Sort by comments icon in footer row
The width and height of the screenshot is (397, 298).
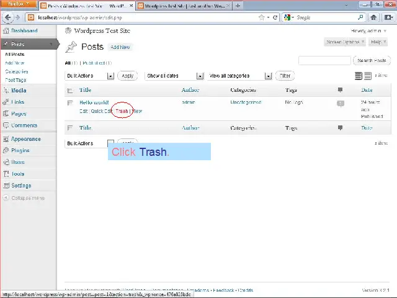click(x=341, y=128)
